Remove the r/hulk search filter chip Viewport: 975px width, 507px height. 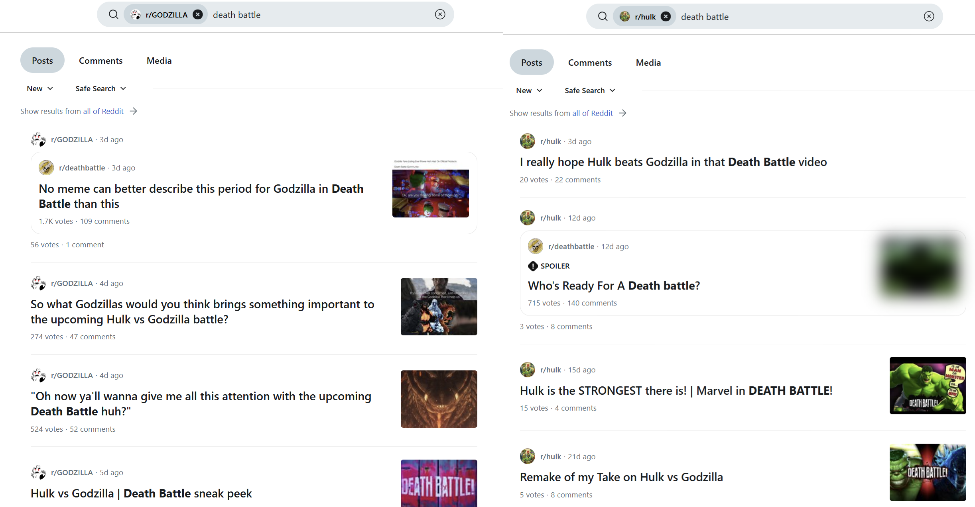click(665, 17)
